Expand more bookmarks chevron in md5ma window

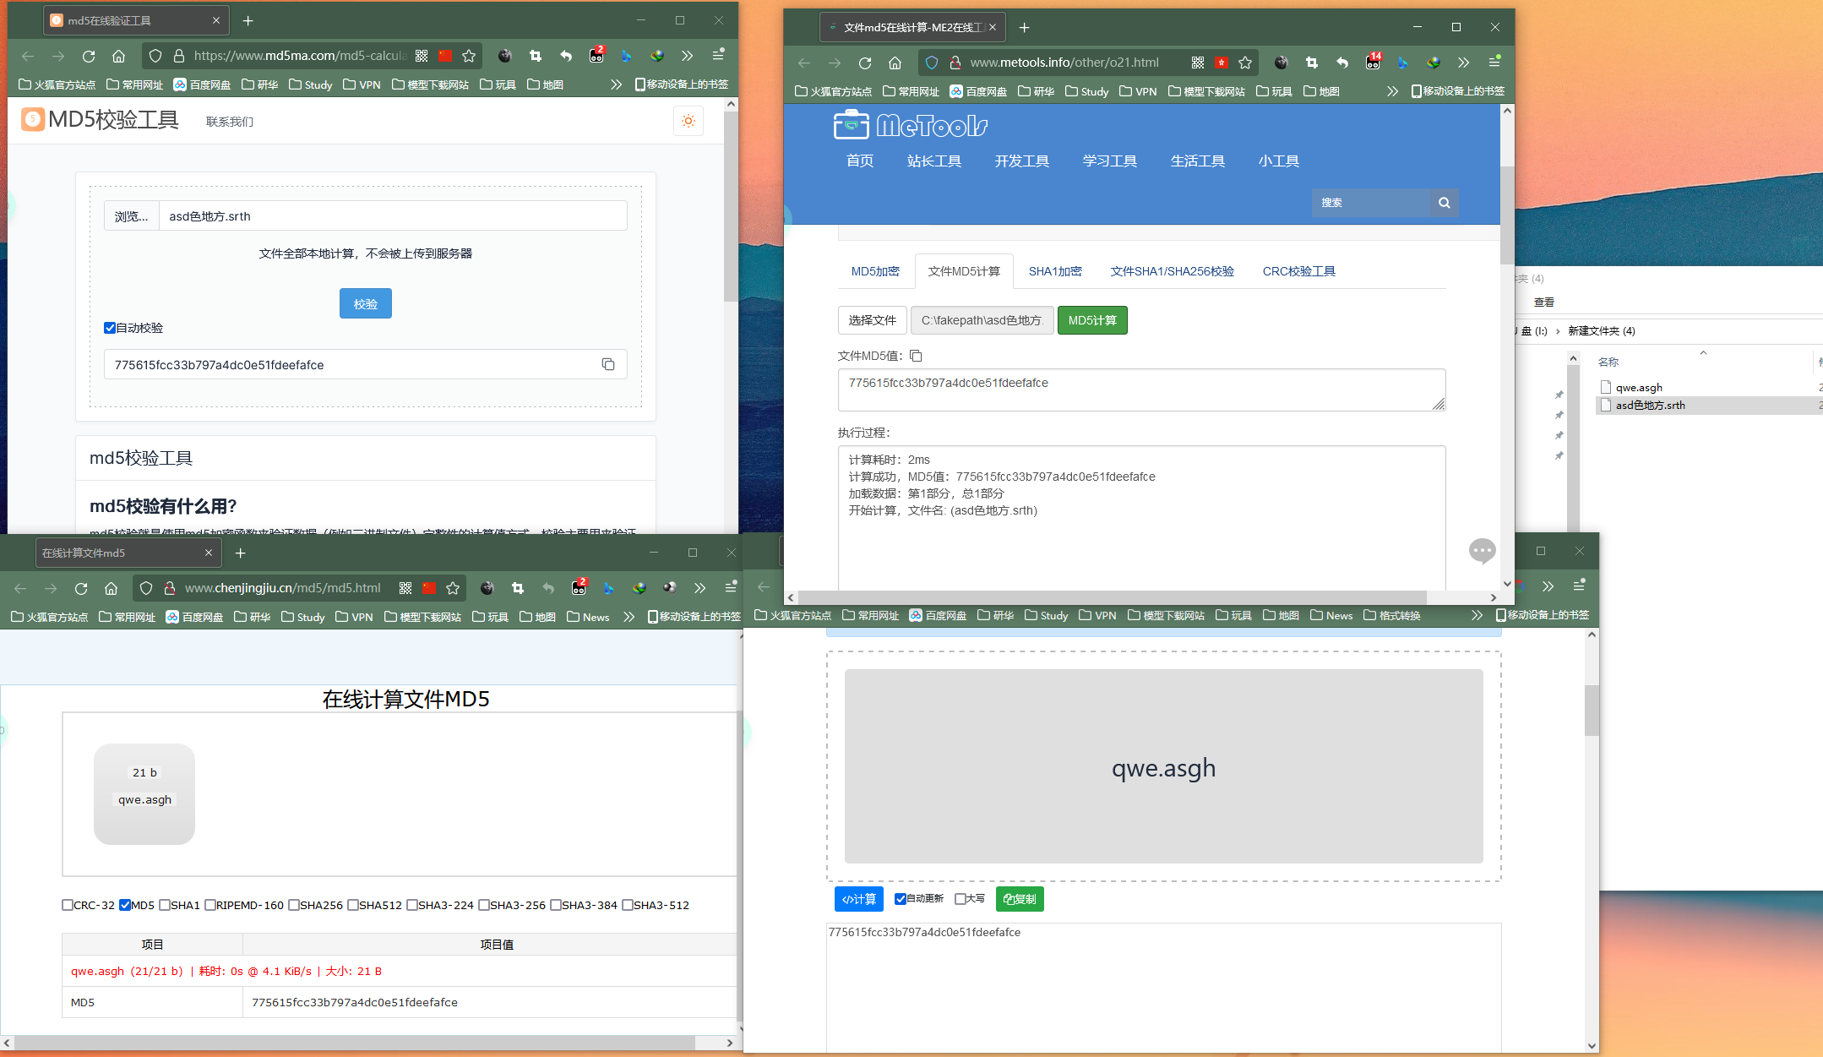tap(616, 84)
